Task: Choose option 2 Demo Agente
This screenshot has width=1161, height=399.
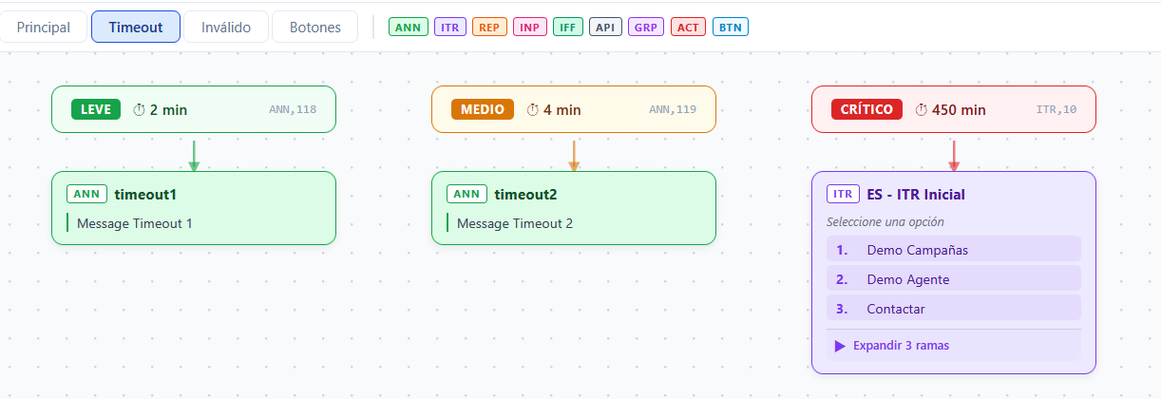Action: (x=954, y=279)
